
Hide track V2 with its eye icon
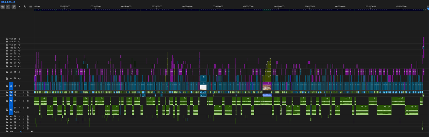19,78
